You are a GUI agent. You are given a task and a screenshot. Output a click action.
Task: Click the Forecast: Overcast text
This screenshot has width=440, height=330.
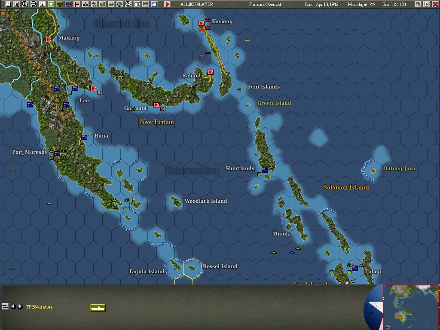tap(265, 4)
